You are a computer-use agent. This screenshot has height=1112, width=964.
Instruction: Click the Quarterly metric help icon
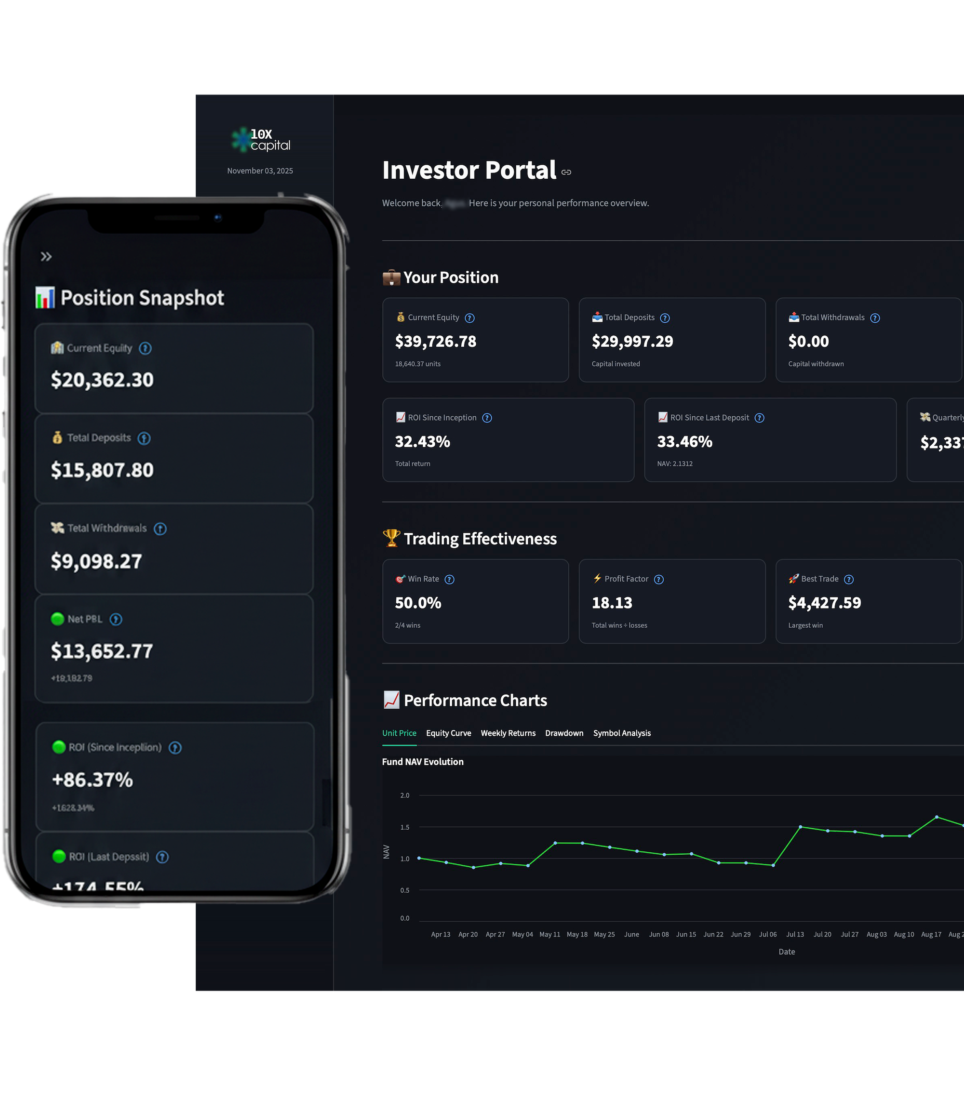point(962,417)
